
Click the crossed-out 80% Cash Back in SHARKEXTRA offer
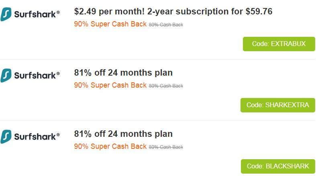(166, 86)
